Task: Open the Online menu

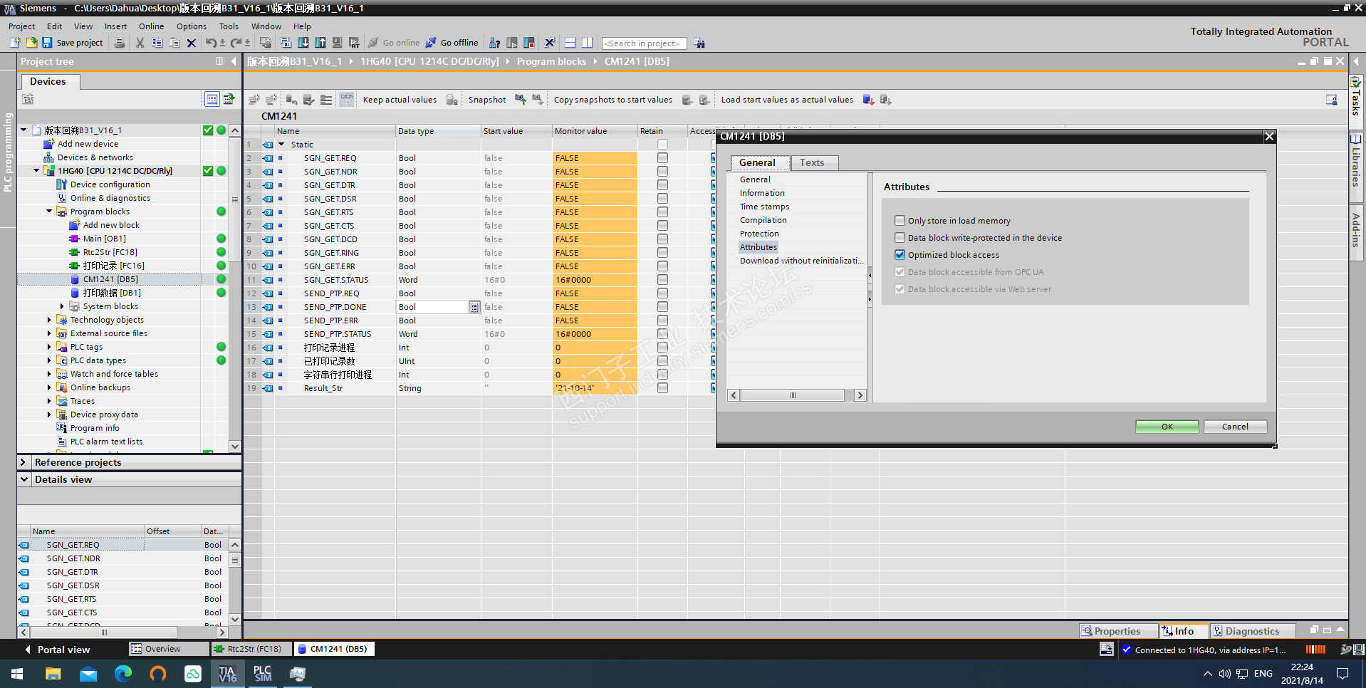Action: pos(151,26)
